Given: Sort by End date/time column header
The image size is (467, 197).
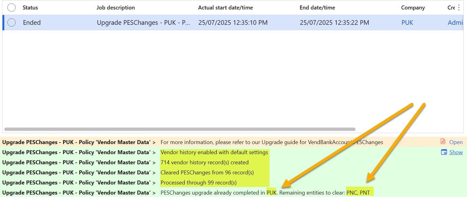Looking at the screenshot, I should coord(317,8).
